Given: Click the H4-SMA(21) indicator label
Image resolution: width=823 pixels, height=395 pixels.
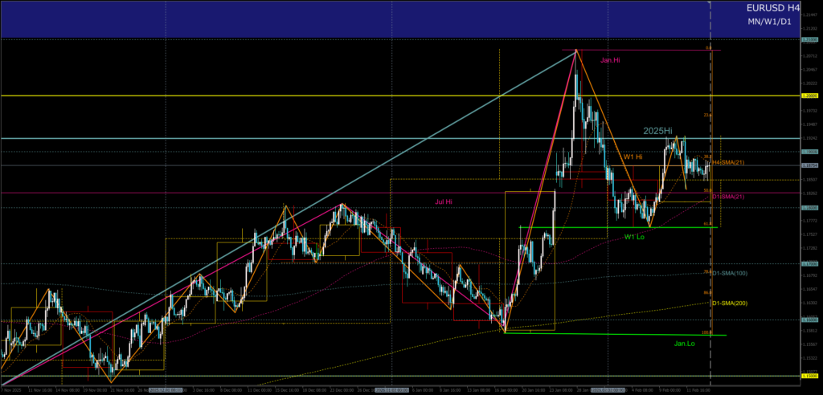Looking at the screenshot, I should 729,163.
